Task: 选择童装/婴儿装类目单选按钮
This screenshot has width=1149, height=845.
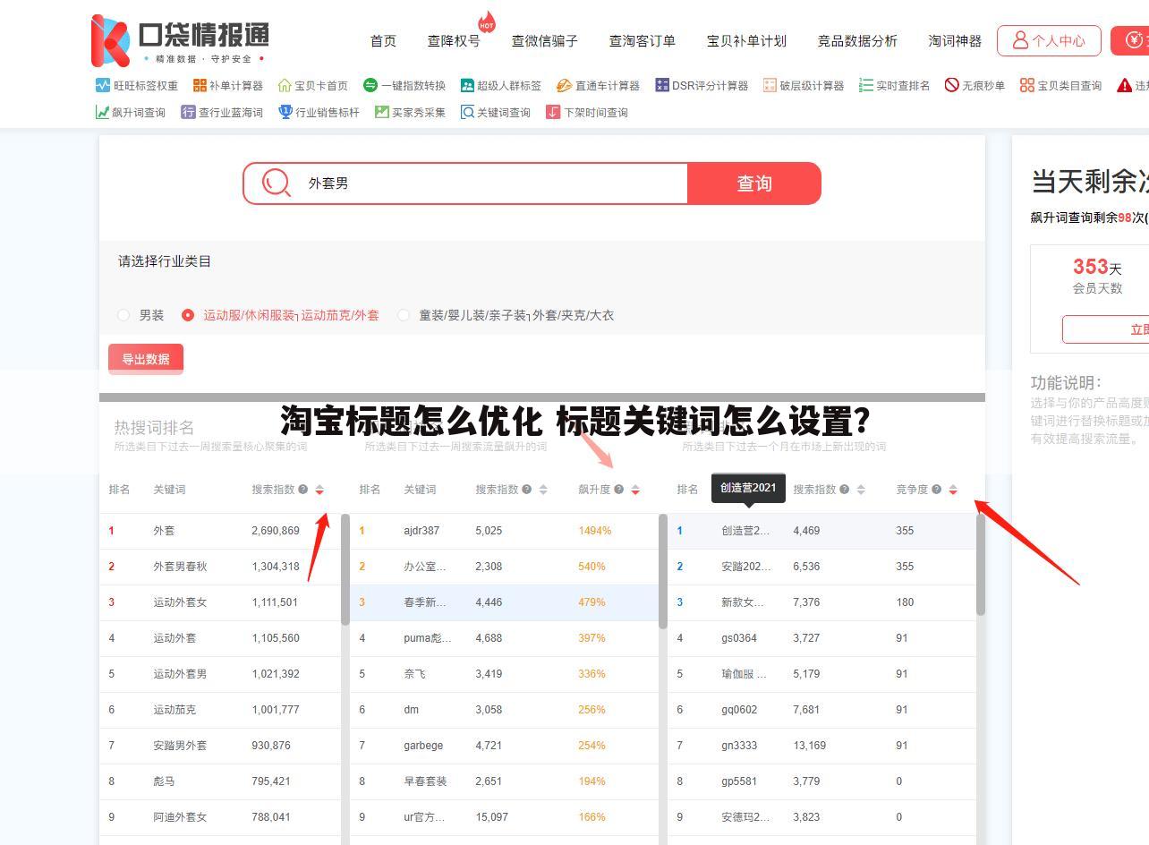Action: (404, 315)
